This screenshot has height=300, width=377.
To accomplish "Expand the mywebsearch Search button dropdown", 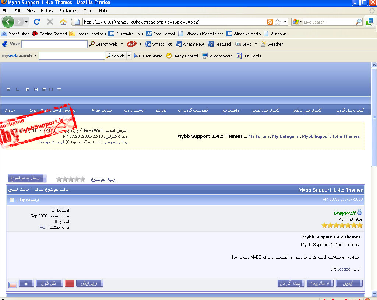I will click(129, 56).
